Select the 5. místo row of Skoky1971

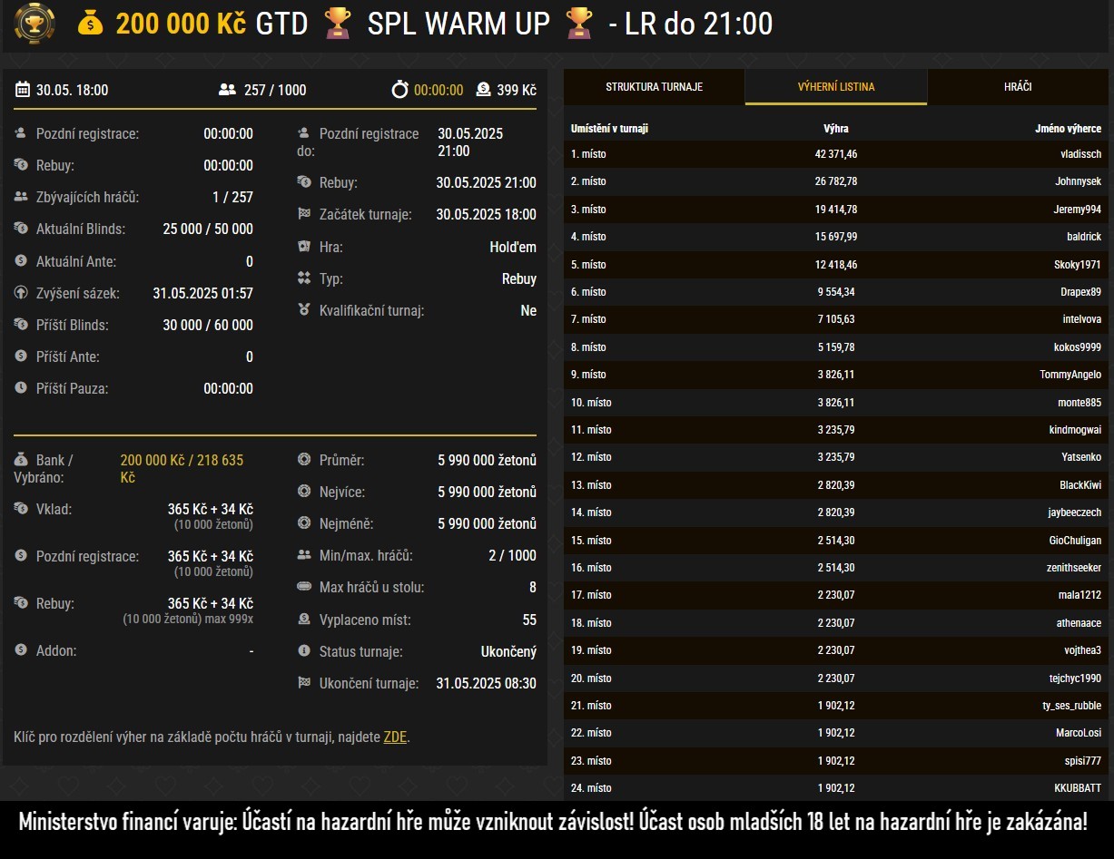point(835,265)
